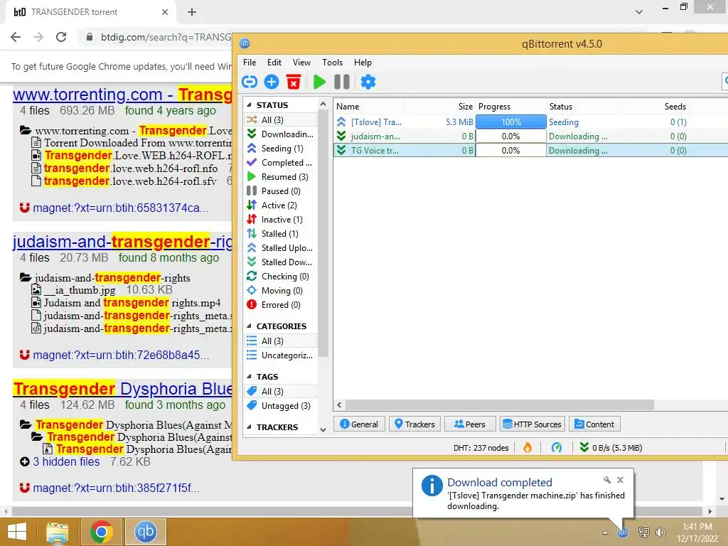
Task: Sort torrents by Name column header
Action: click(x=369, y=107)
